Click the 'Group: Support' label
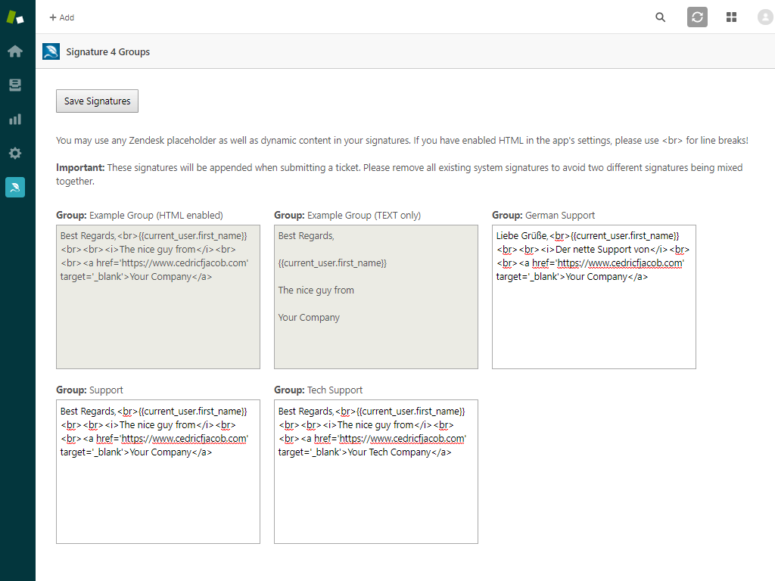The width and height of the screenshot is (775, 581). click(x=89, y=390)
